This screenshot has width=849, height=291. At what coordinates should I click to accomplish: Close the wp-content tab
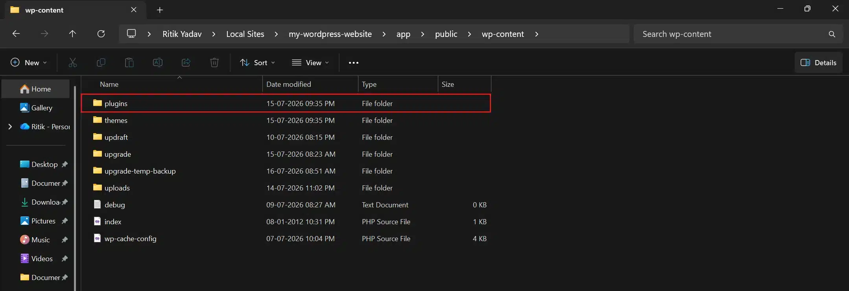click(x=134, y=10)
